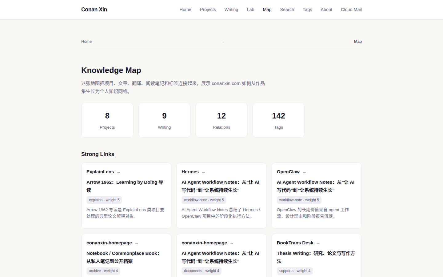Click the arrow icon beside ExplainLens
This screenshot has width=443, height=277.
pyautogui.click(x=119, y=172)
